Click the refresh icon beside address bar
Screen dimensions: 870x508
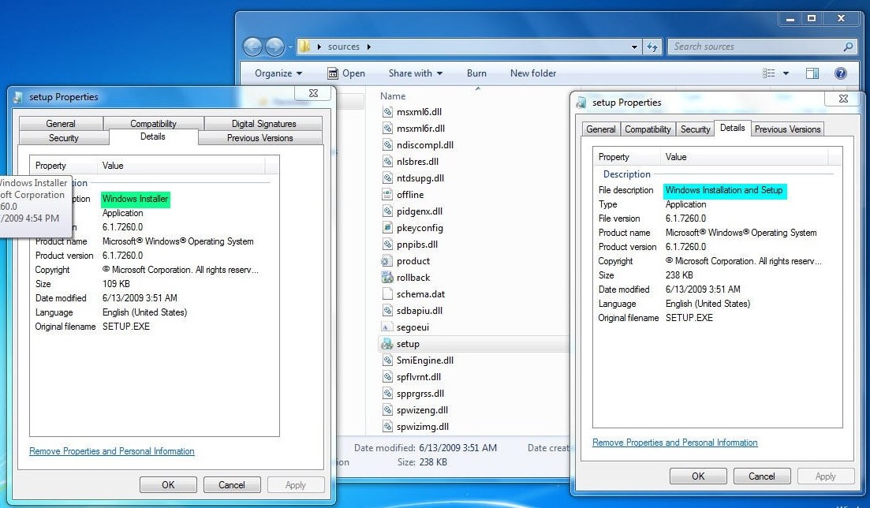(652, 47)
